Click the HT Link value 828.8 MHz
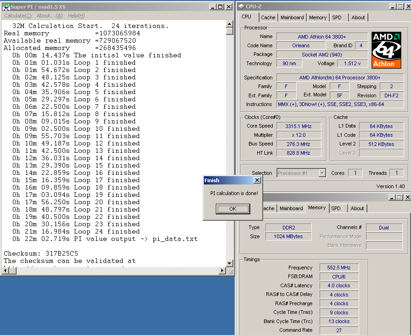The height and width of the screenshot is (335, 411). (x=298, y=153)
